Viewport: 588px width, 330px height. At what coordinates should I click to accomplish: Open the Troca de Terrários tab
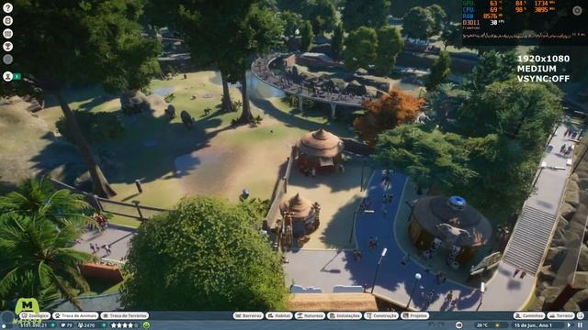(125, 315)
